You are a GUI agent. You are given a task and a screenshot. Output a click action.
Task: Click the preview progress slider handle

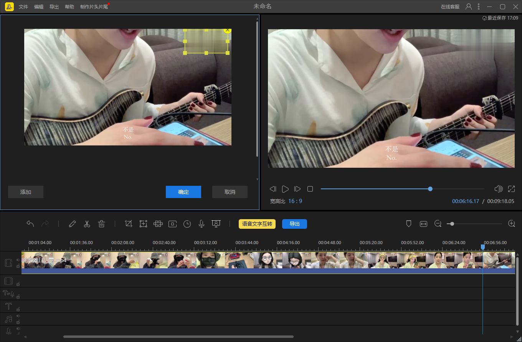[x=430, y=189]
